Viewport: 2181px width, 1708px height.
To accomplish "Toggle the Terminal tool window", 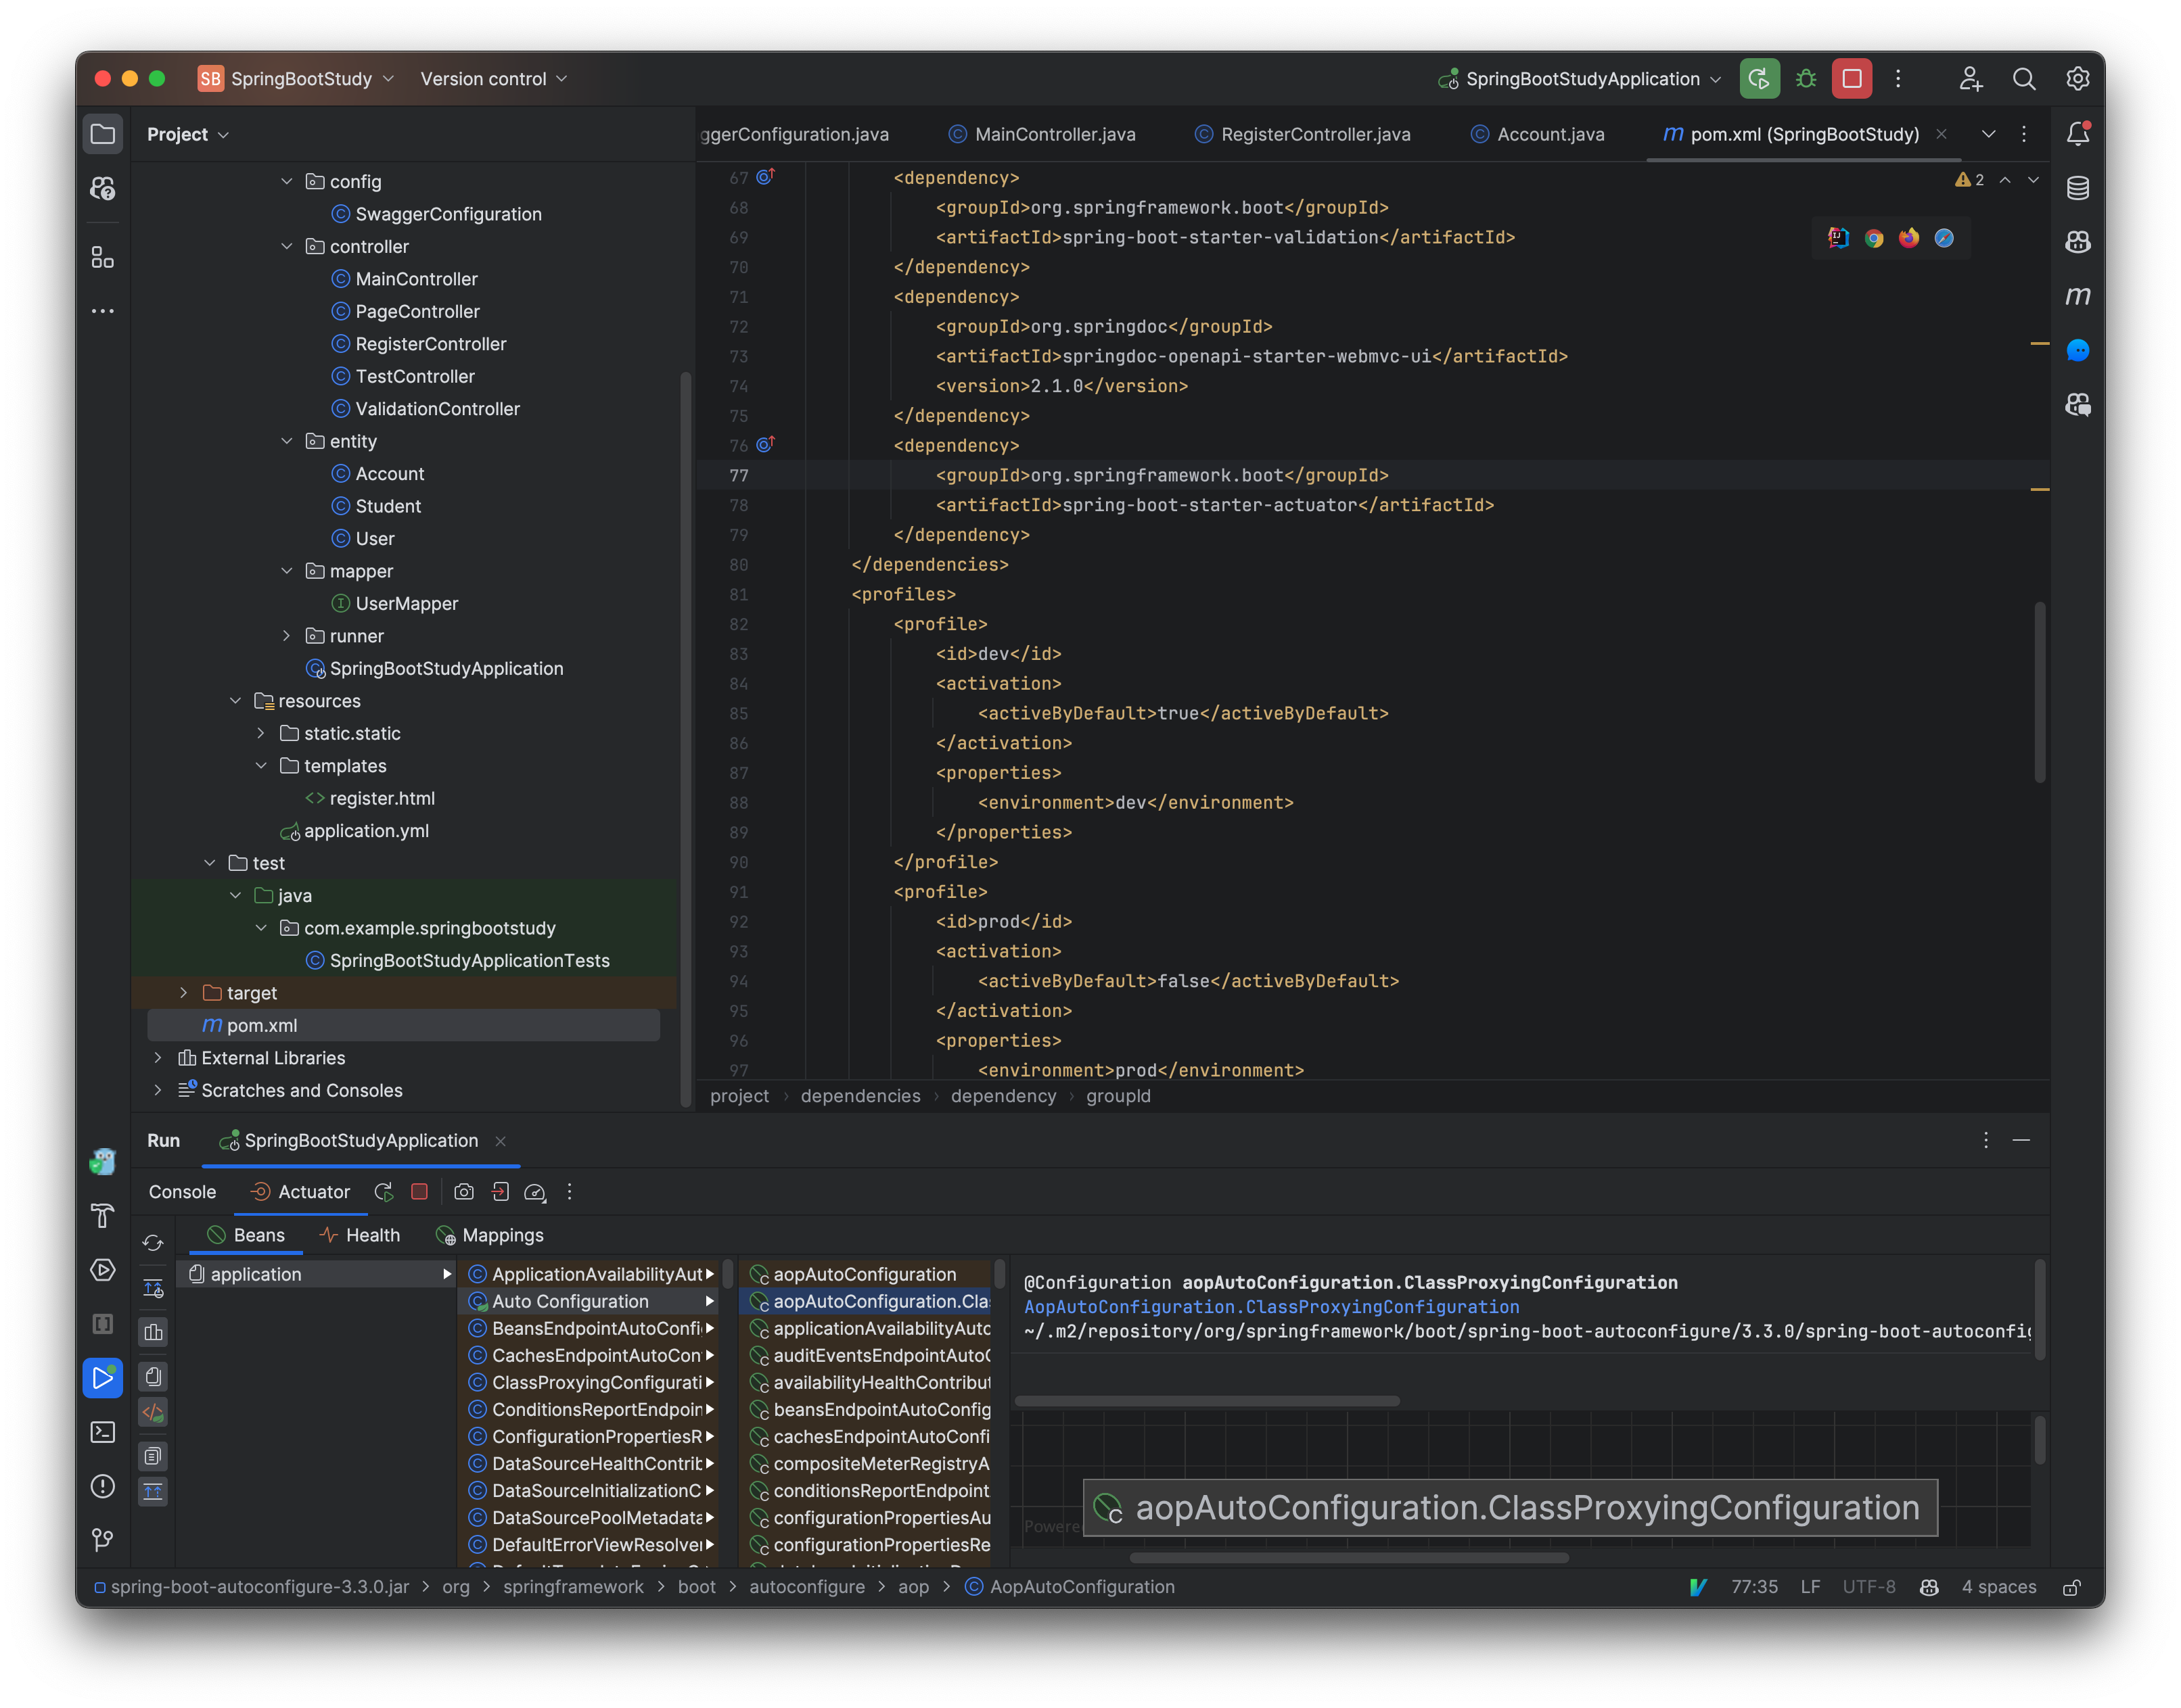I will tap(102, 1432).
